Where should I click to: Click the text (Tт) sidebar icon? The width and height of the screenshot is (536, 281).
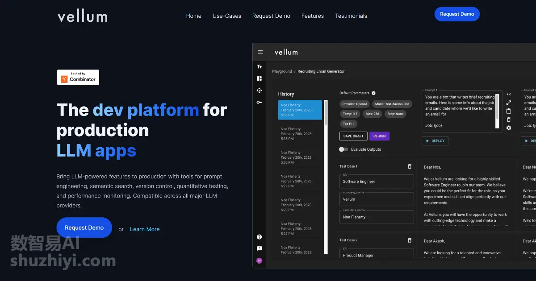260,66
